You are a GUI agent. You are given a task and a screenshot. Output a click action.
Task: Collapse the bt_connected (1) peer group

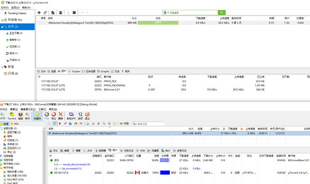click(x=56, y=169)
